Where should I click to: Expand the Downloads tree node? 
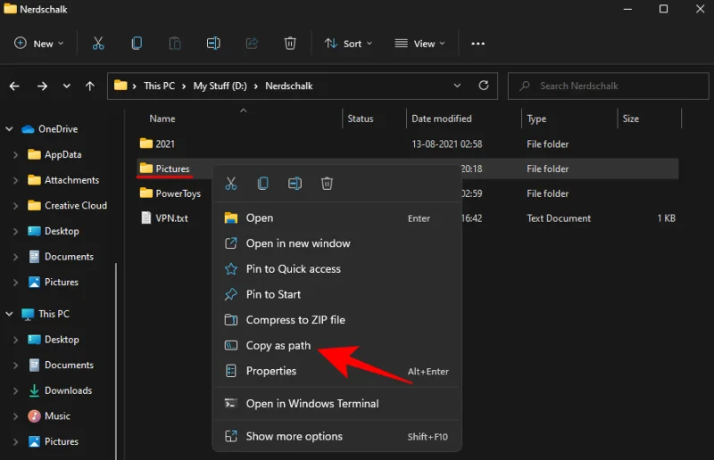pyautogui.click(x=15, y=390)
